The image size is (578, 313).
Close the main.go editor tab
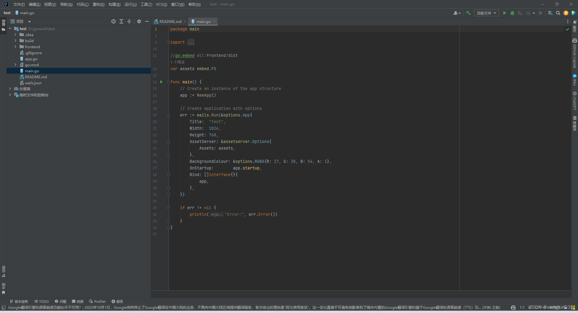tap(214, 21)
